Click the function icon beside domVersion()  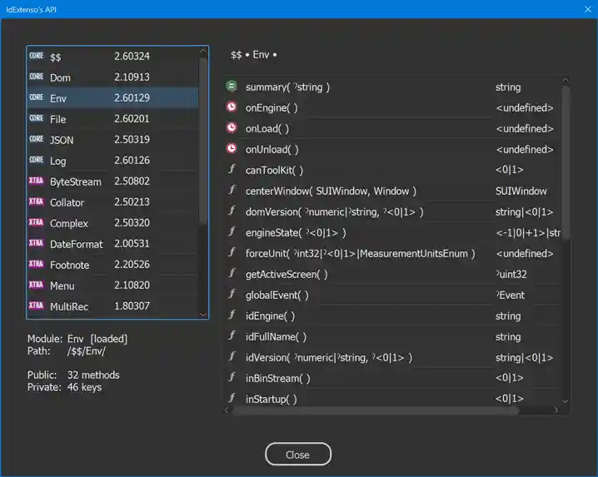[232, 211]
